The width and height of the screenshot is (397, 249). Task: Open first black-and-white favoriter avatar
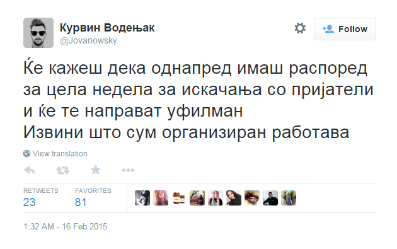coord(142,198)
